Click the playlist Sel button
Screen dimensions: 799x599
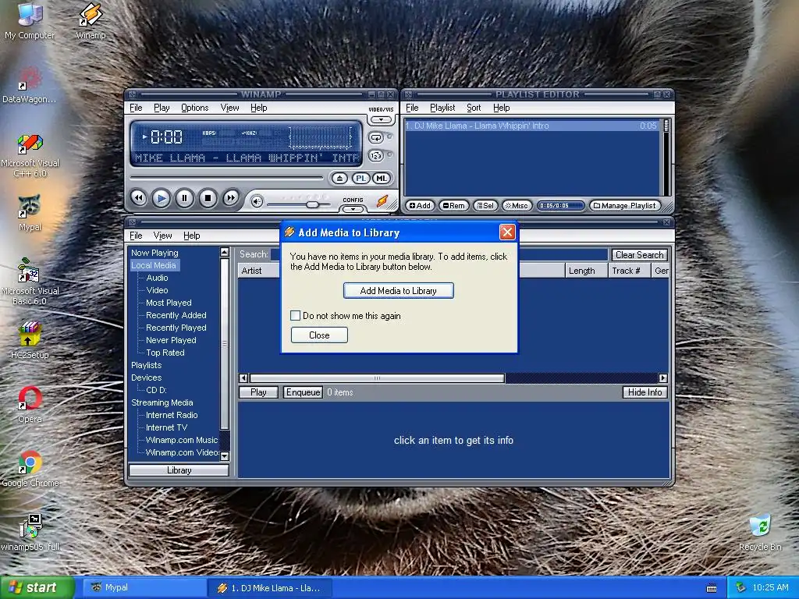[485, 205]
